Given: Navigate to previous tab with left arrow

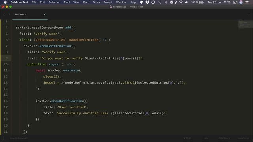Looking at the screenshot, I should [4, 14].
